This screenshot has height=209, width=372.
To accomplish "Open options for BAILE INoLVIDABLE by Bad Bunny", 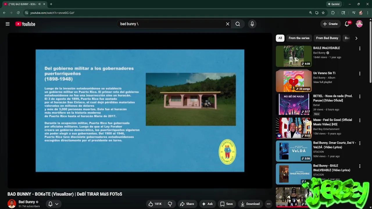I will tap(360, 49).
